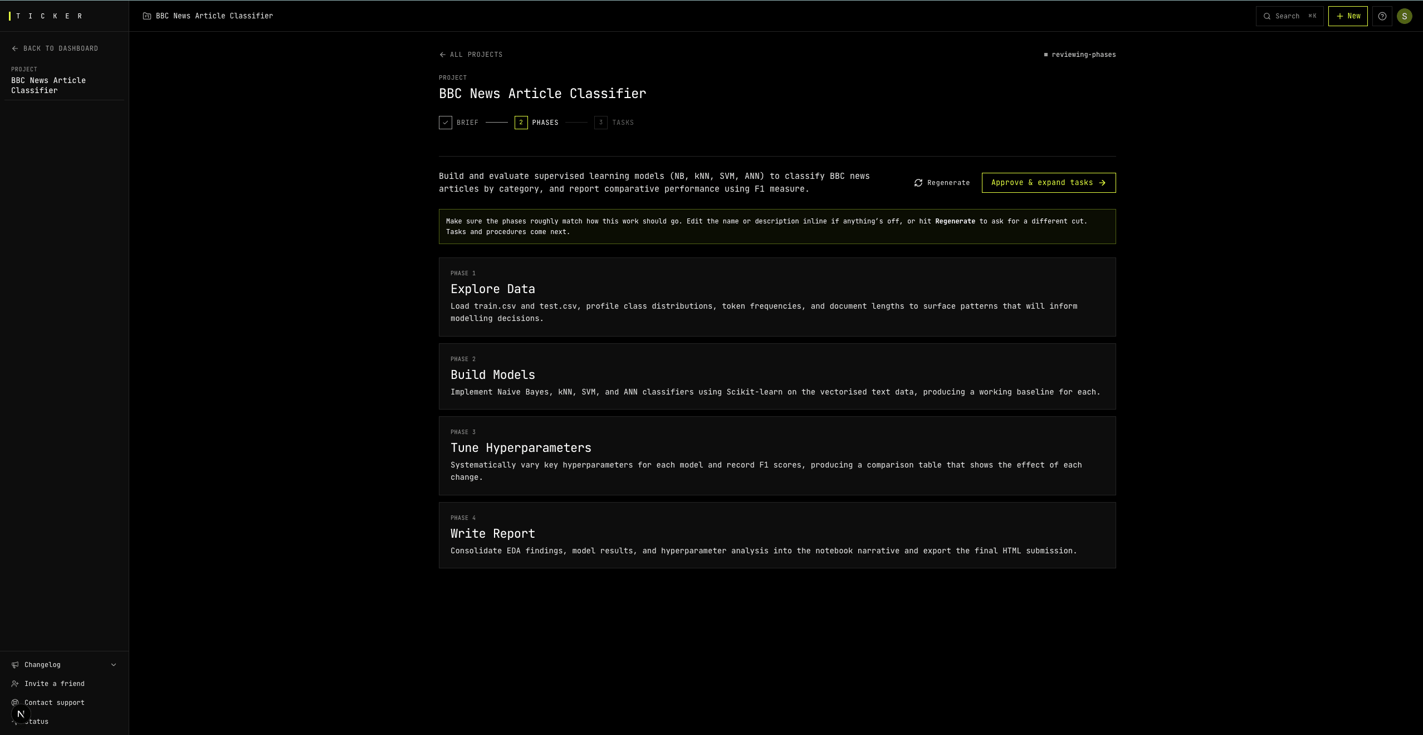Click the Explore Data description text

(x=764, y=312)
